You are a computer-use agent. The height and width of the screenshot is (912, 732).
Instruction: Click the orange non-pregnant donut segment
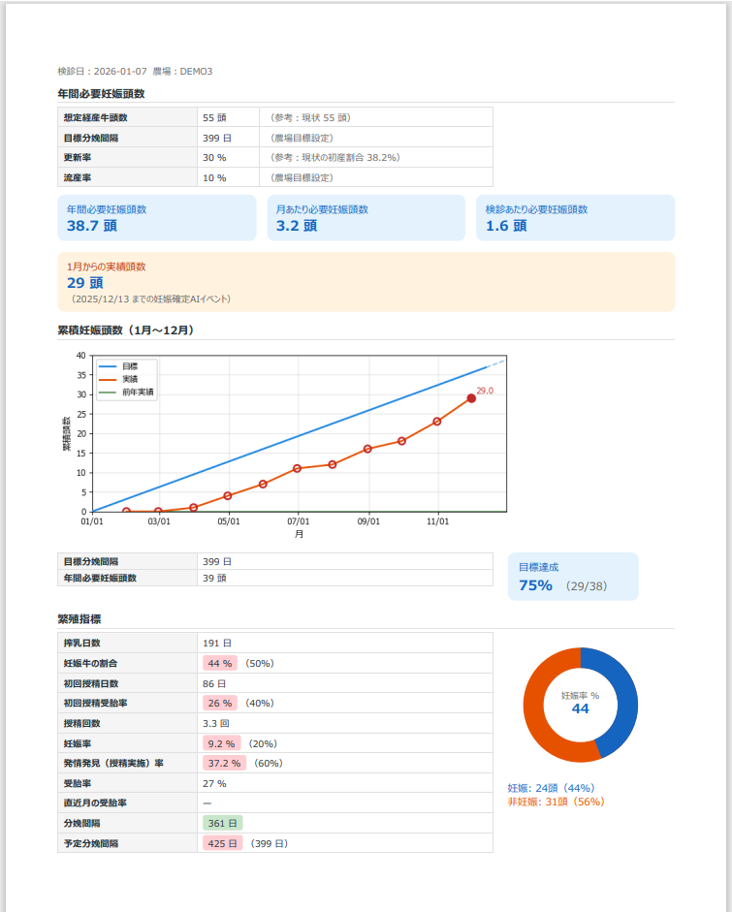(536, 712)
